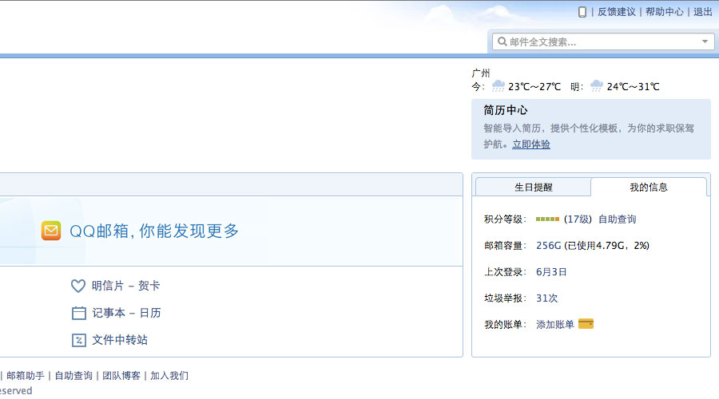This screenshot has width=719, height=399.
Task: Click the yellow bill card icon
Action: pyautogui.click(x=586, y=324)
